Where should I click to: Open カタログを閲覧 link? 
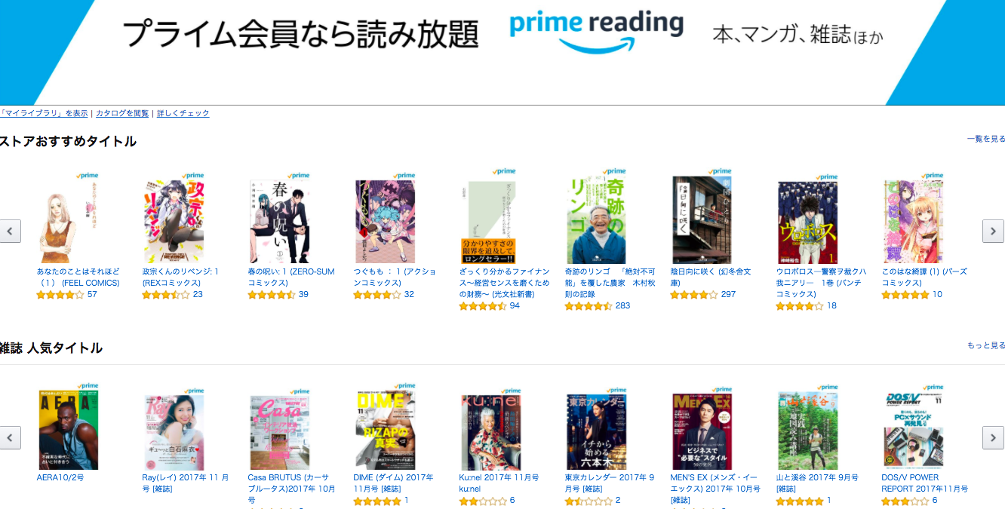pos(122,113)
